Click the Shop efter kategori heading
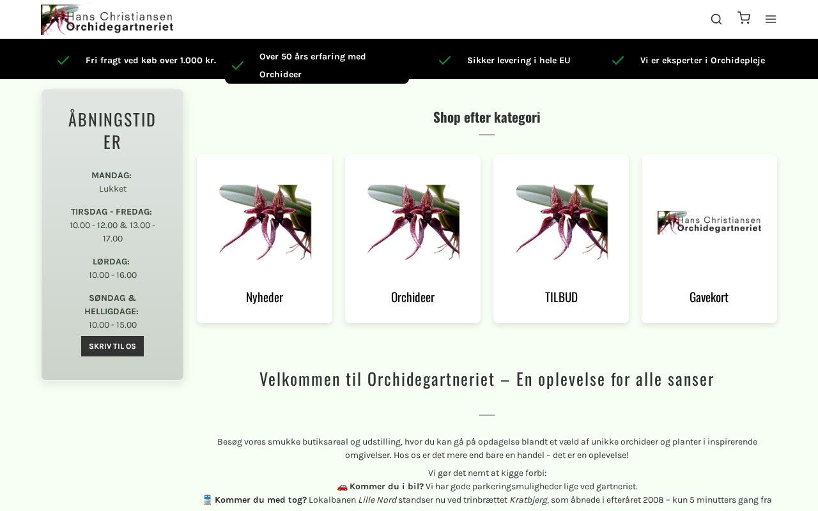Screen dimensions: 818x511 (487, 117)
